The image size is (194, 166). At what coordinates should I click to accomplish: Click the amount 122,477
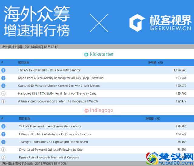tap(181, 101)
